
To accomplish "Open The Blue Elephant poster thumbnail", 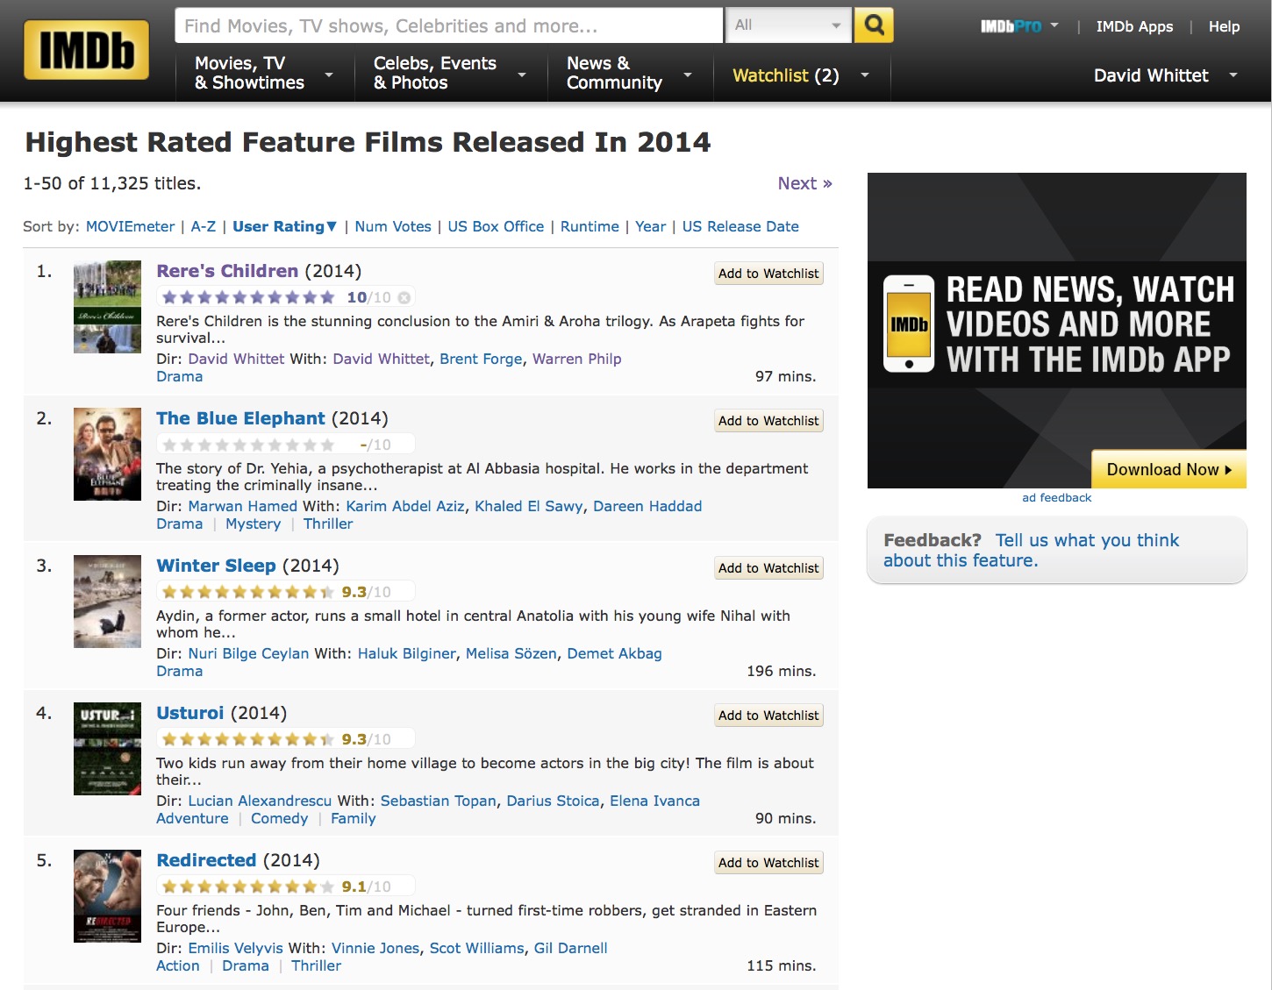I will pyautogui.click(x=107, y=454).
